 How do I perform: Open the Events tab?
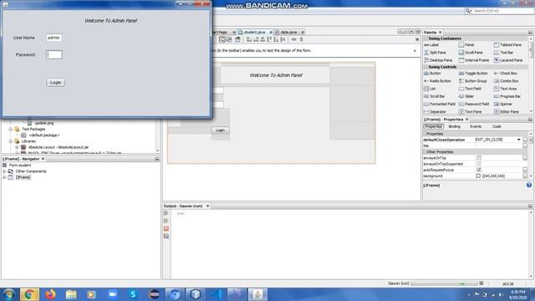(476, 126)
